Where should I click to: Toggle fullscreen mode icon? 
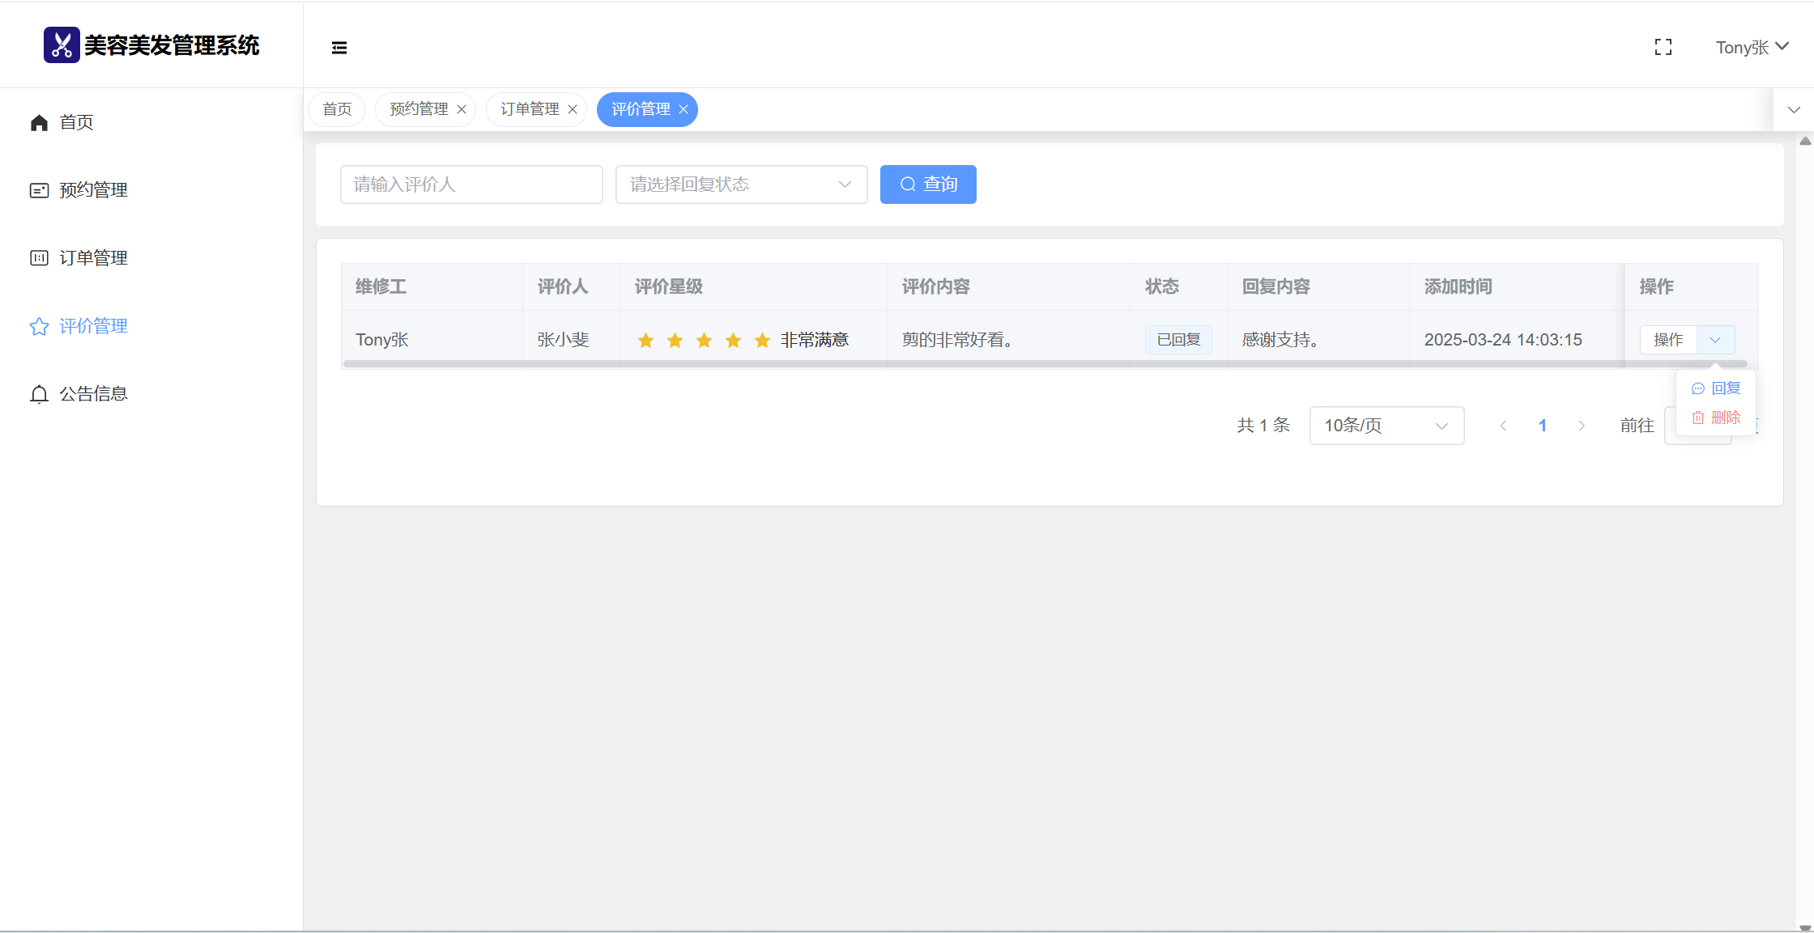(x=1663, y=48)
